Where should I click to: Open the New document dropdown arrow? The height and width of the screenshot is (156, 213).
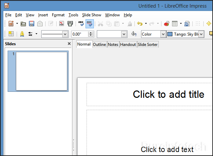click(17, 24)
